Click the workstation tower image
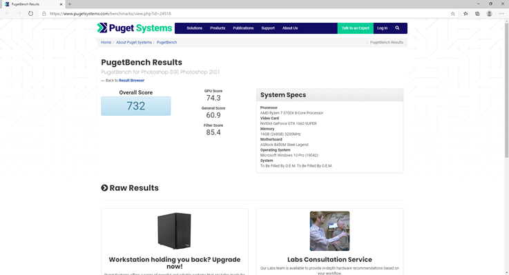Screen dimensions: 509x275 [174, 231]
